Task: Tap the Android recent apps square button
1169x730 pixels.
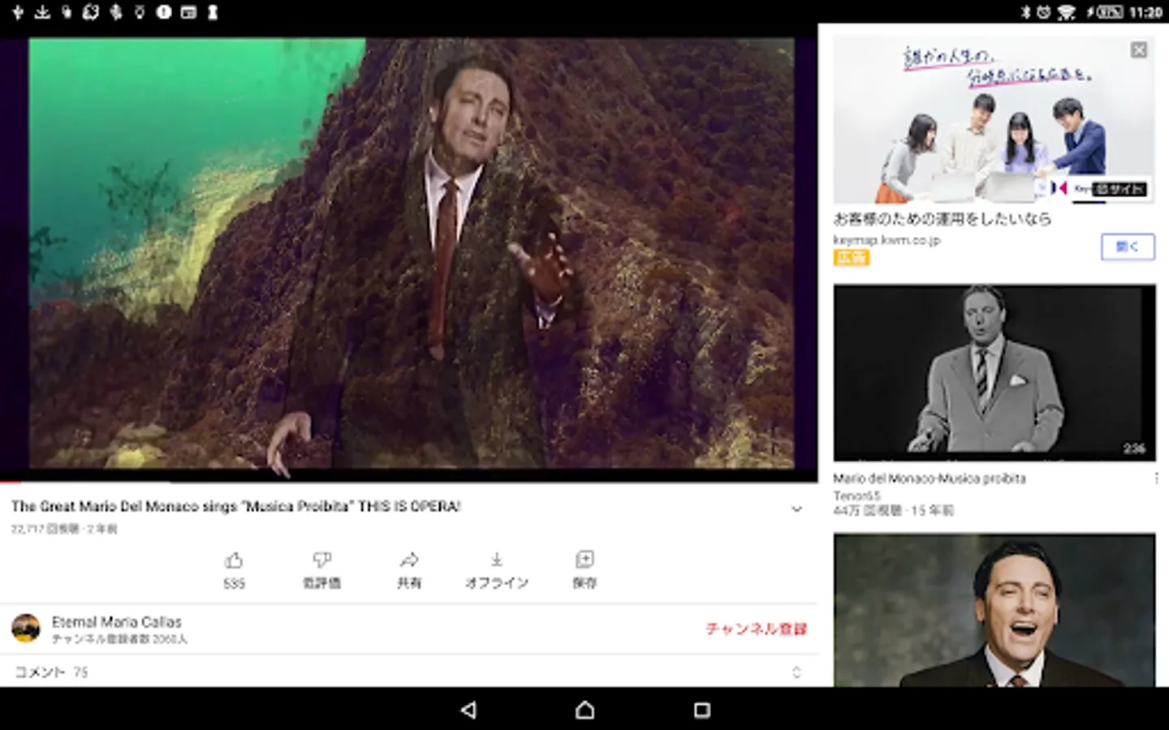Action: click(702, 710)
